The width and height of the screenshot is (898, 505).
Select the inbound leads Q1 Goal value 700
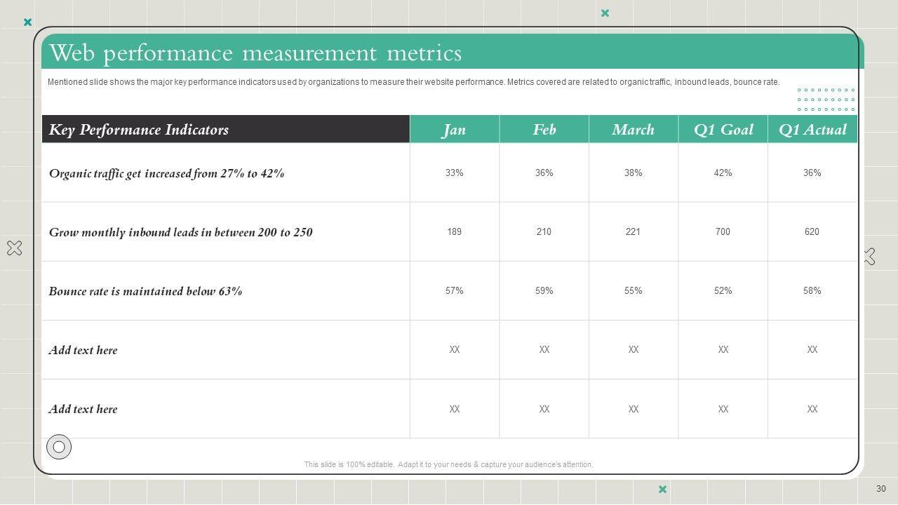point(723,231)
